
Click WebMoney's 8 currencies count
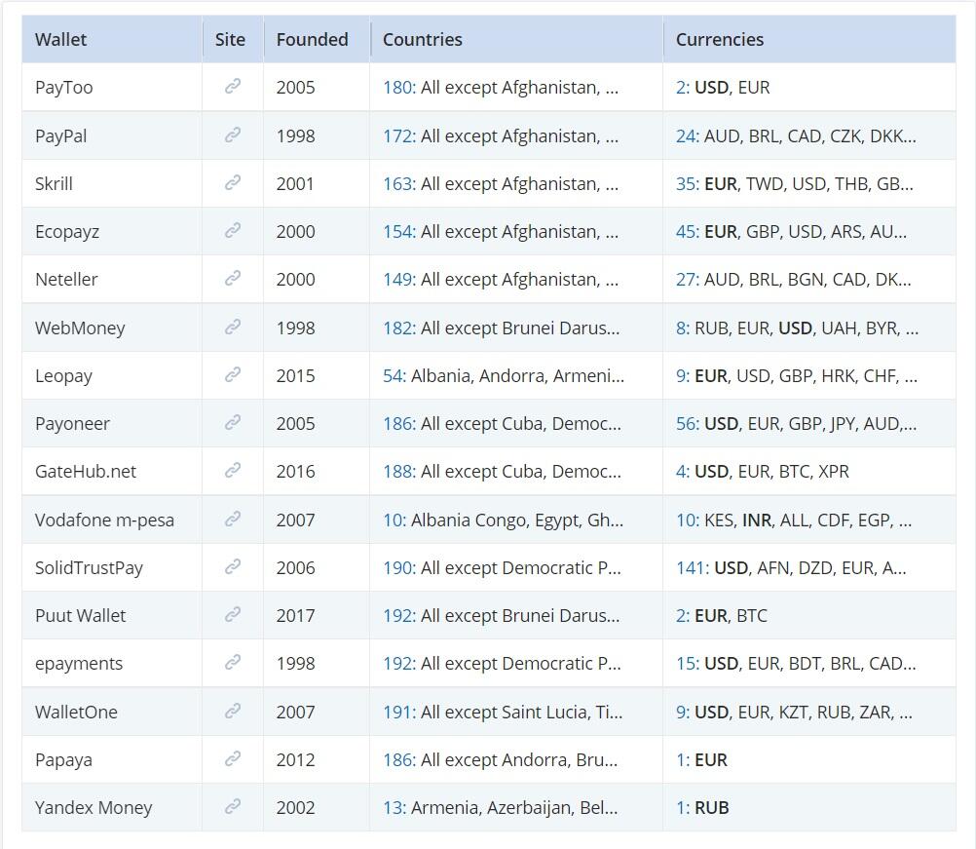tap(683, 328)
